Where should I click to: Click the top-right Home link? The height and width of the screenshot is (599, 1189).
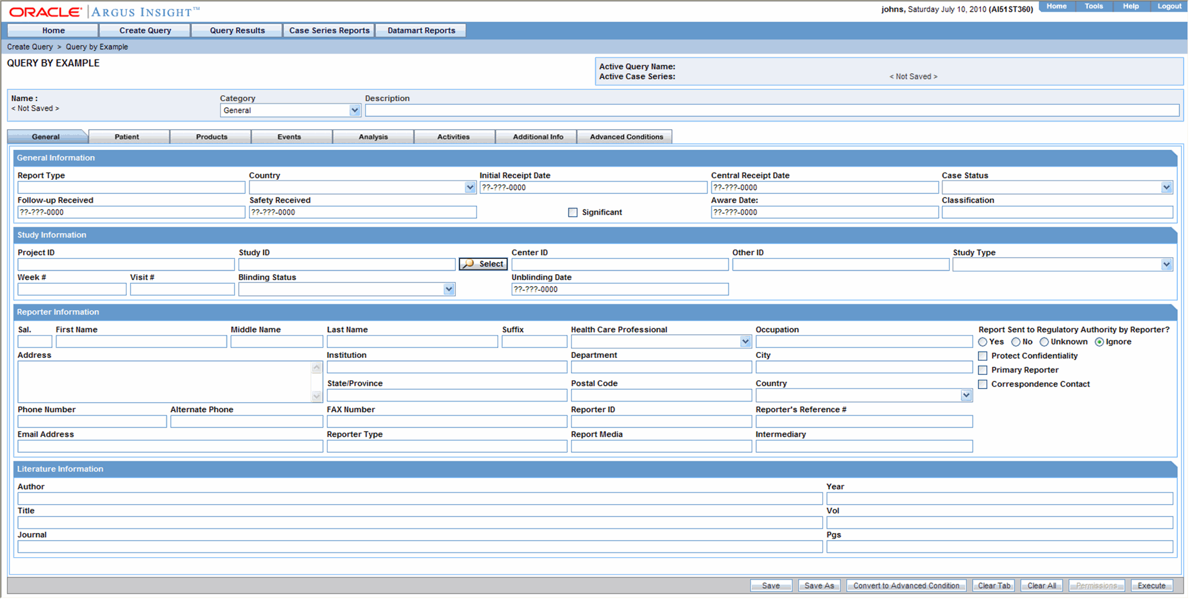tap(1056, 6)
